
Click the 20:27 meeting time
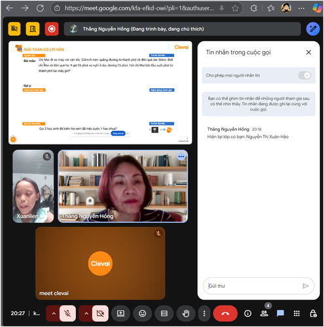[x=18, y=313]
